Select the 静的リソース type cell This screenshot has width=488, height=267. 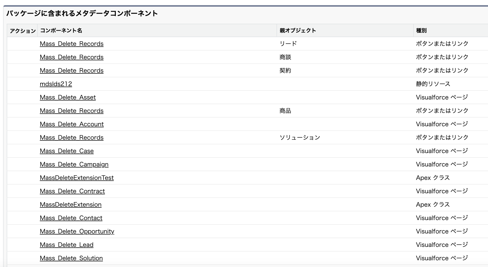433,84
